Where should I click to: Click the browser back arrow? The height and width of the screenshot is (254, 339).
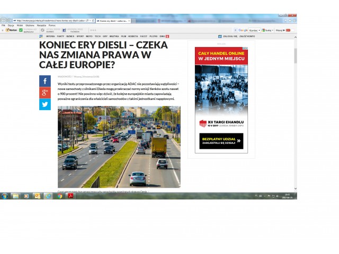4,21
